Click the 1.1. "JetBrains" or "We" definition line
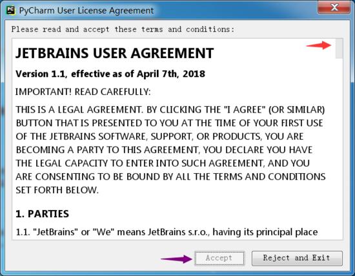This screenshot has height=276, width=355. click(x=167, y=232)
